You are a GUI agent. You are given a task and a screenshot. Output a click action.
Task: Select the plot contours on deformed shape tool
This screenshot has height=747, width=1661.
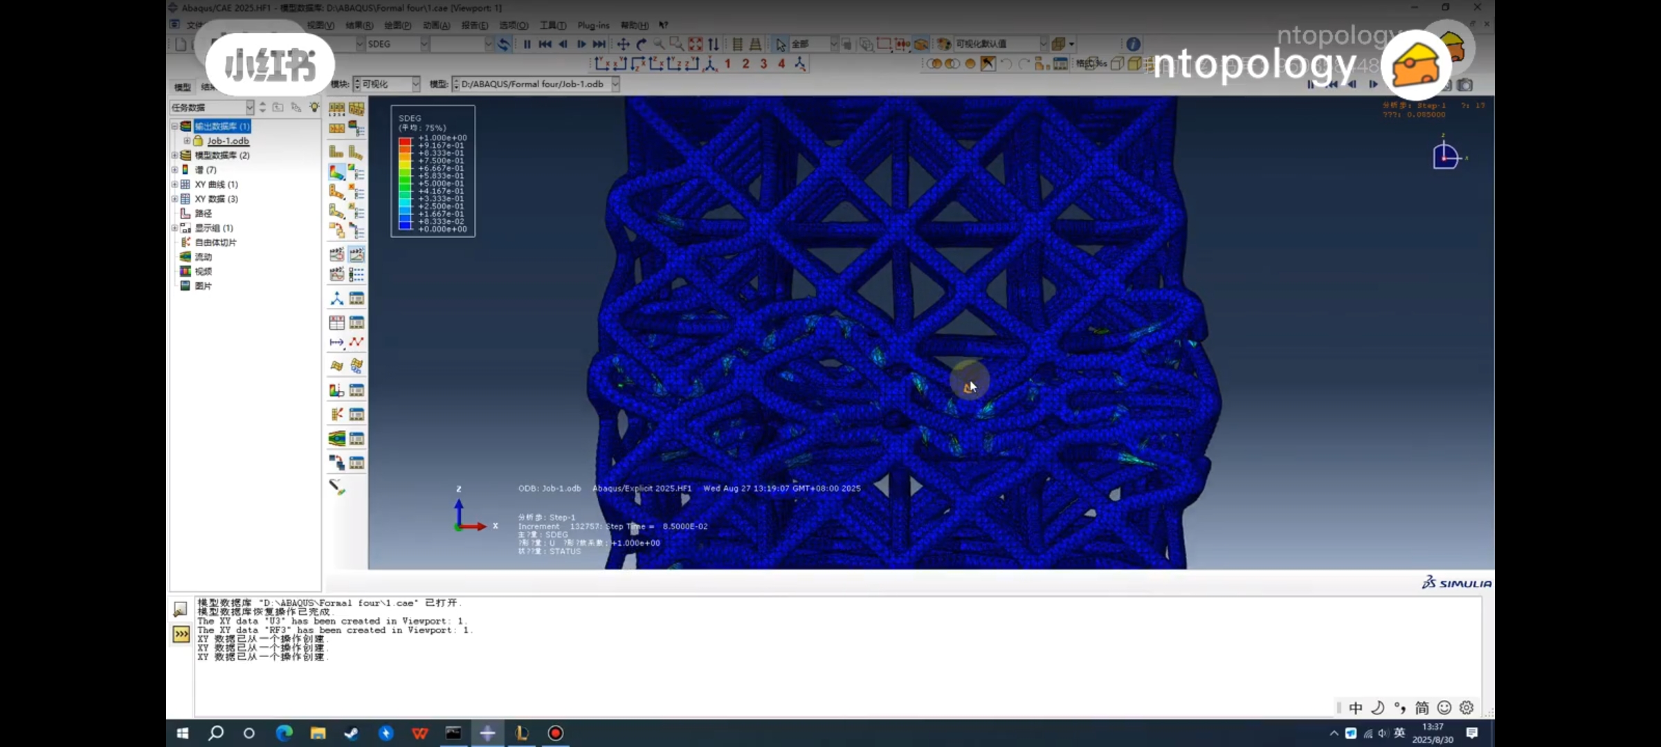(x=336, y=170)
